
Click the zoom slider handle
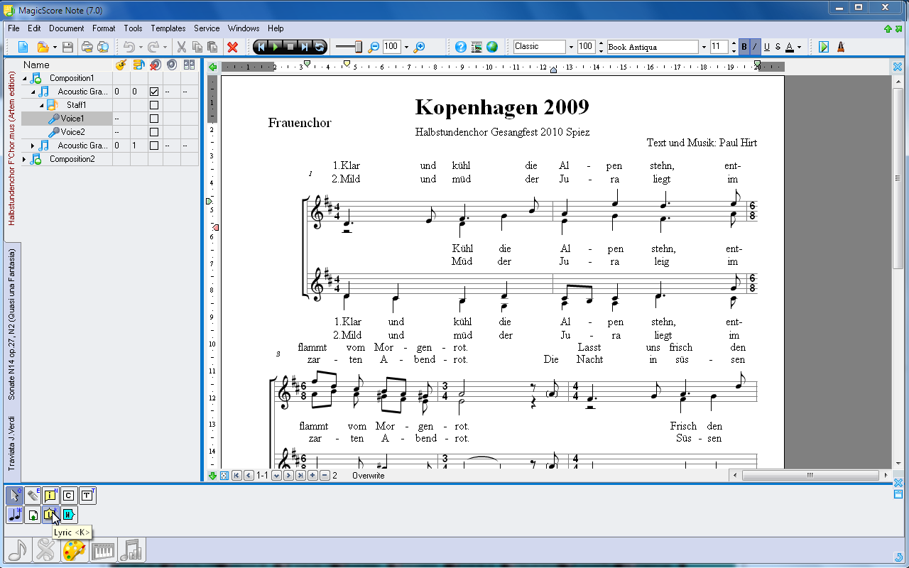point(359,47)
